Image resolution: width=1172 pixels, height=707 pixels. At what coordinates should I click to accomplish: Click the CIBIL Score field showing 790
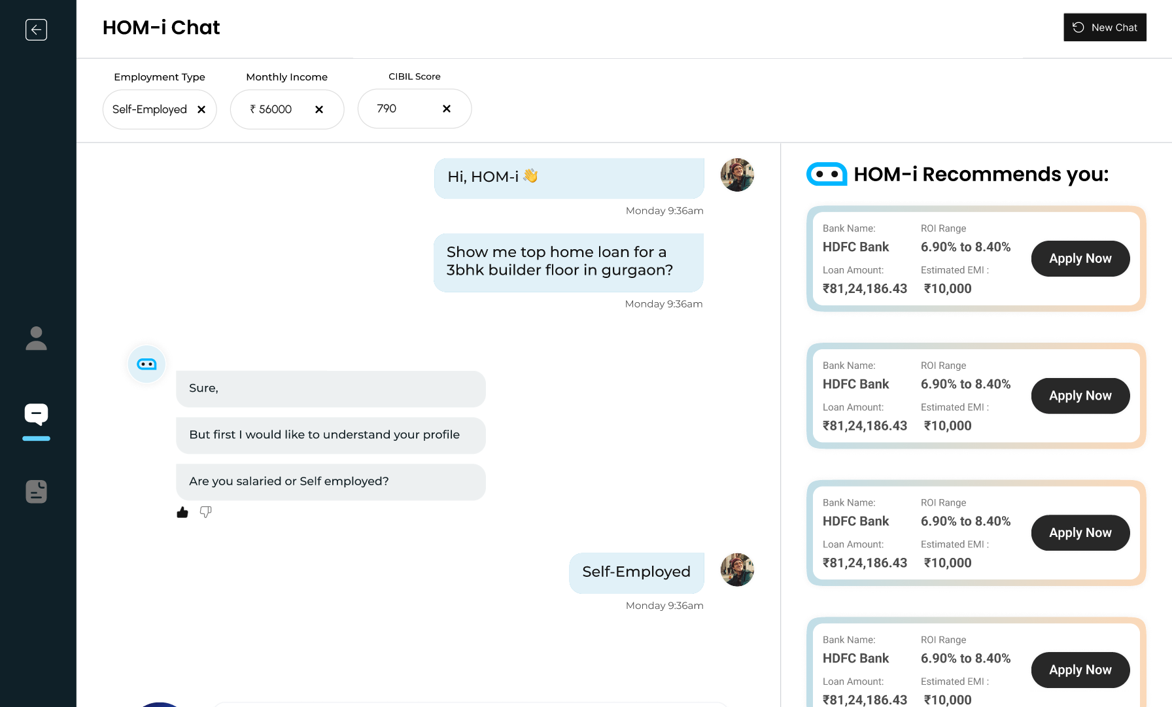click(x=415, y=109)
